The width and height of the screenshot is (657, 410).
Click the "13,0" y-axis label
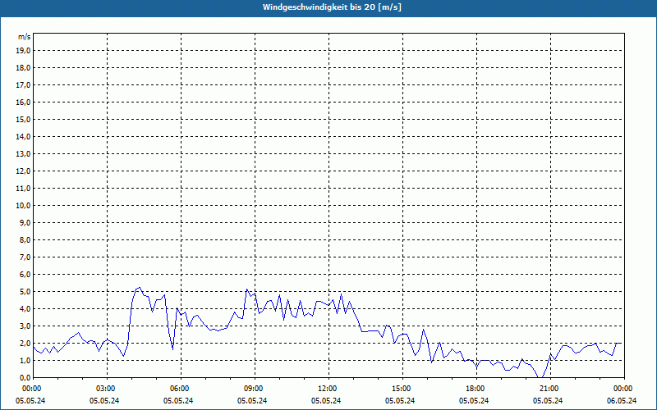tap(23, 153)
